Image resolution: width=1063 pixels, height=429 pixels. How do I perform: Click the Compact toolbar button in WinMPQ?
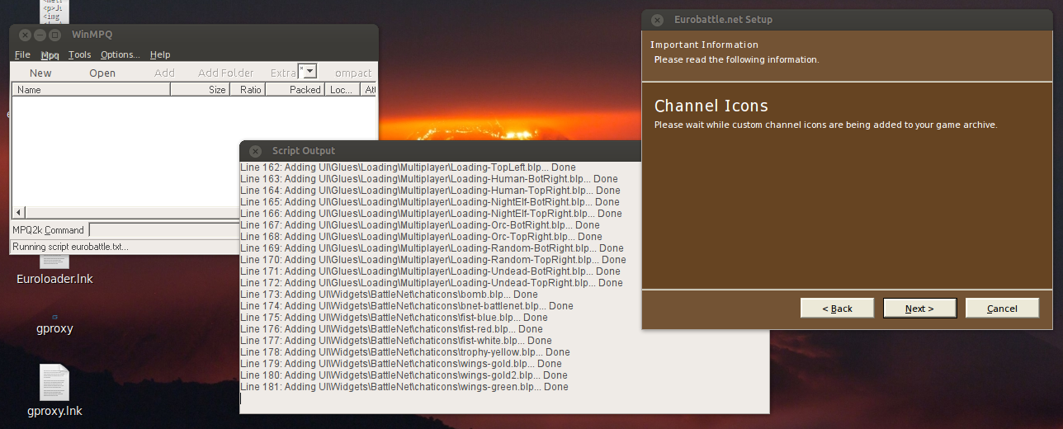[353, 73]
